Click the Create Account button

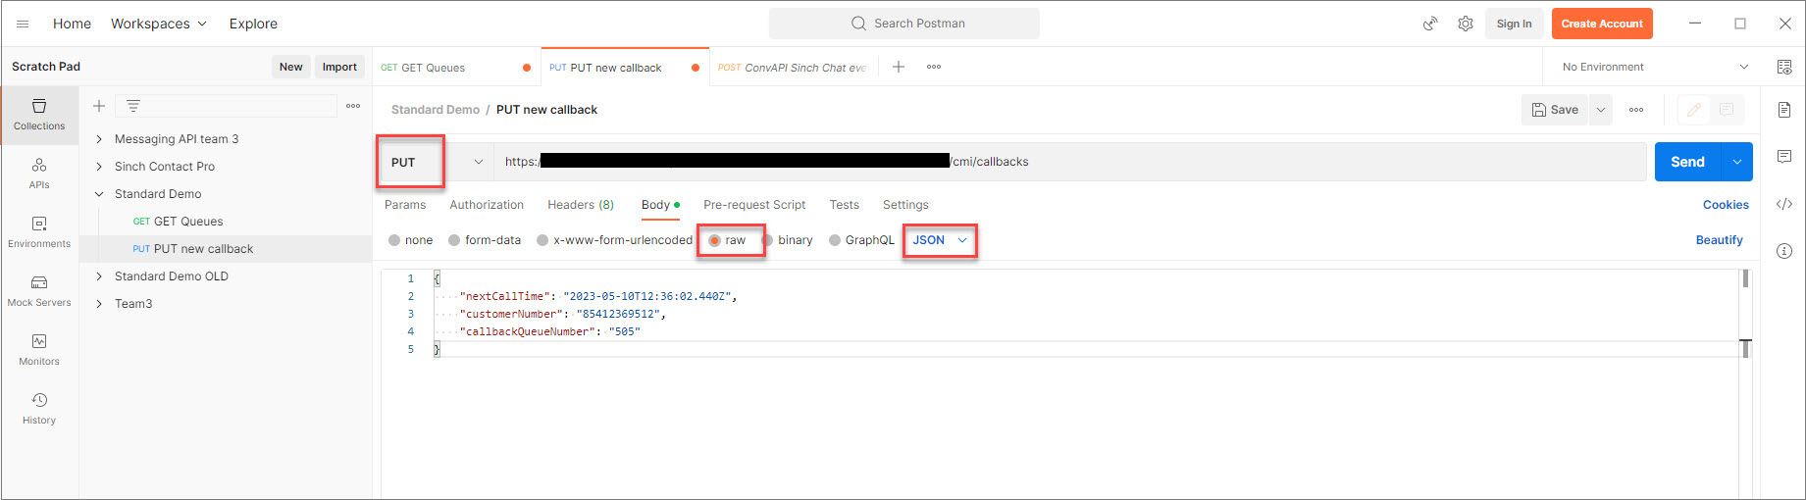coord(1602,24)
